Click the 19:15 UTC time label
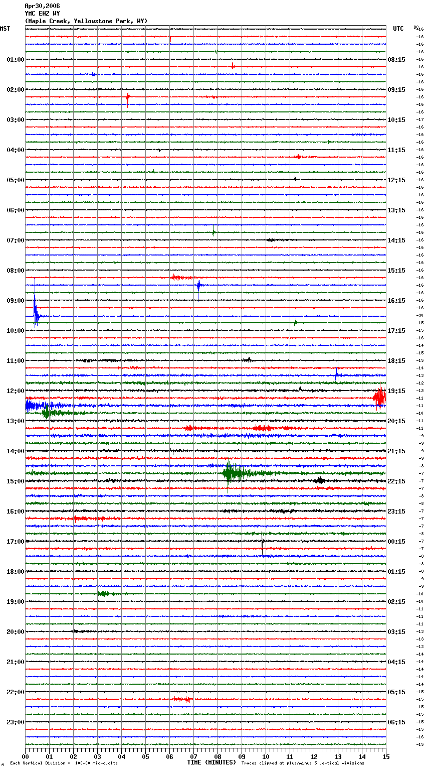The image size is (426, 770). pos(396,391)
